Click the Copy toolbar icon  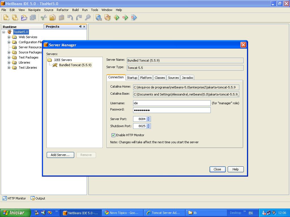click(52, 18)
